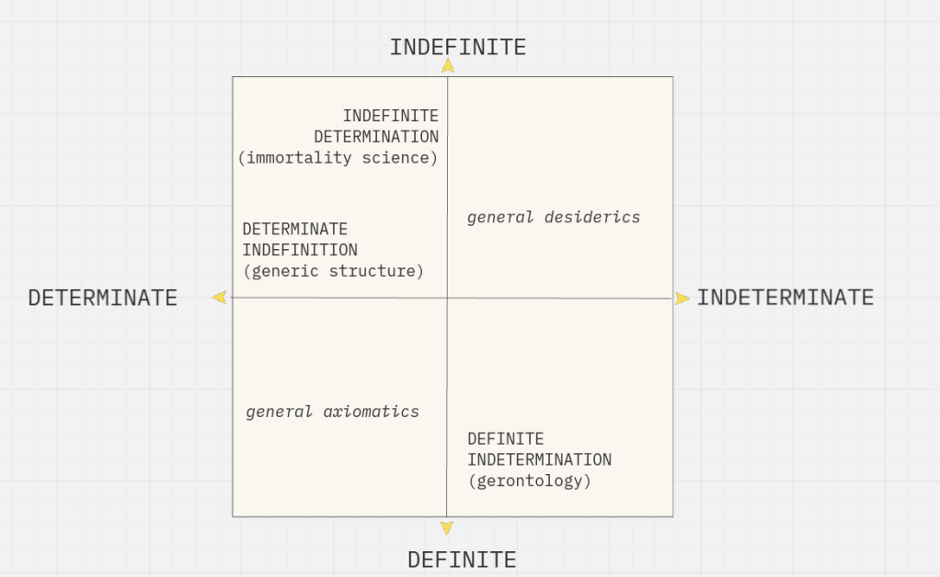Select the yellow arrowhead pointing down toward DEFINITE
The image size is (940, 577).
pyautogui.click(x=446, y=527)
